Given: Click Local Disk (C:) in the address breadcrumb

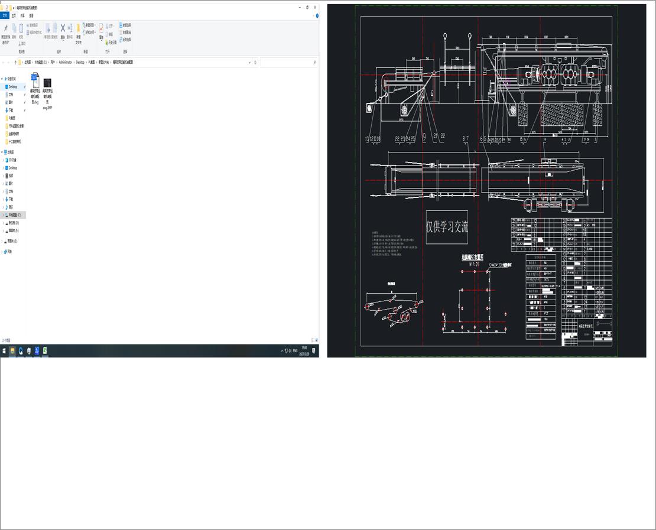Looking at the screenshot, I should [41, 62].
